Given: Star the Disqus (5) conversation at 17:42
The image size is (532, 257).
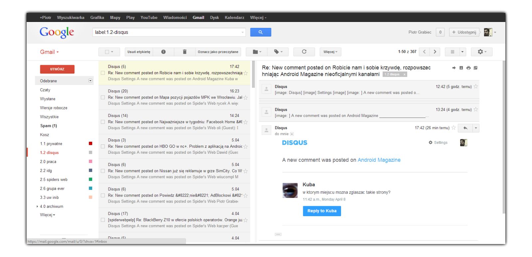Looking at the screenshot, I should click(x=246, y=73).
